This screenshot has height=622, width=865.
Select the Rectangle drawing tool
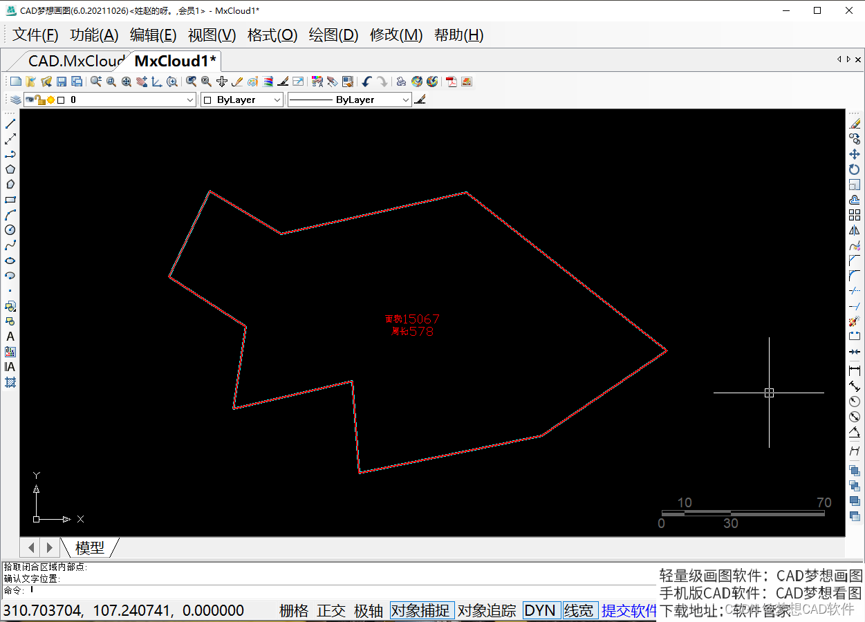[x=10, y=200]
